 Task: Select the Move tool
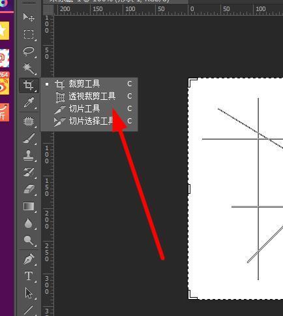click(x=29, y=17)
